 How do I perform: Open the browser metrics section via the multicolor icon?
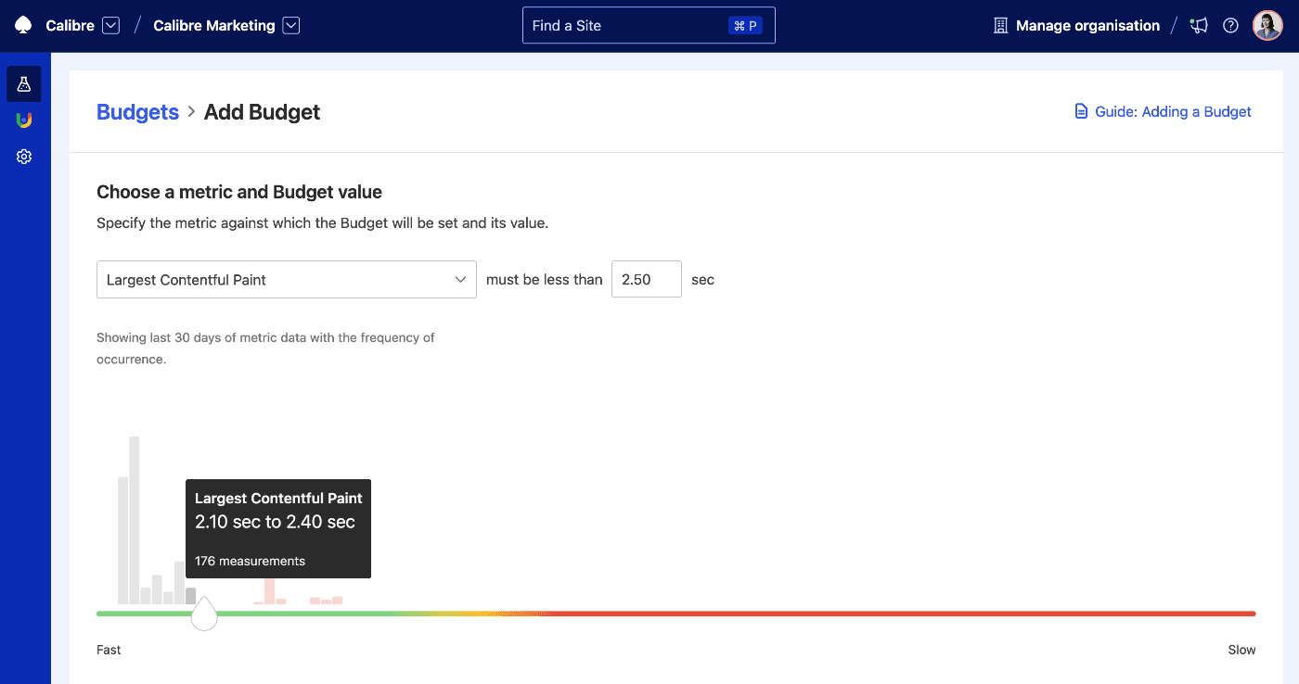pos(23,119)
